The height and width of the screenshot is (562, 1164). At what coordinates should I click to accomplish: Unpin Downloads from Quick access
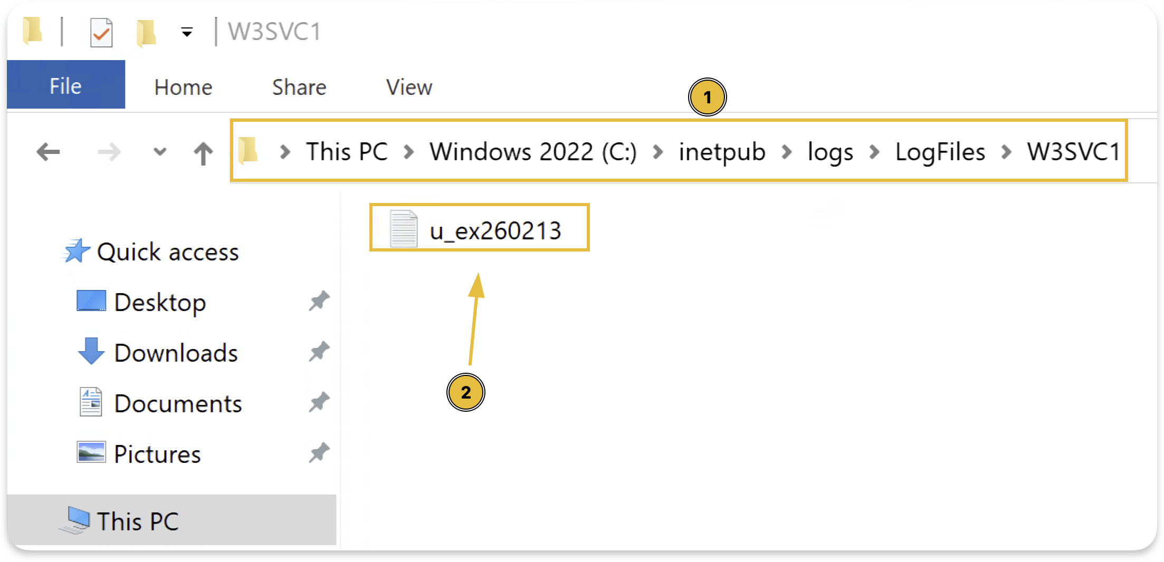319,351
